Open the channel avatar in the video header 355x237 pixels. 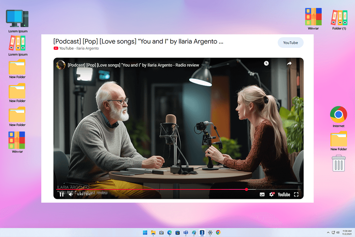click(x=61, y=65)
